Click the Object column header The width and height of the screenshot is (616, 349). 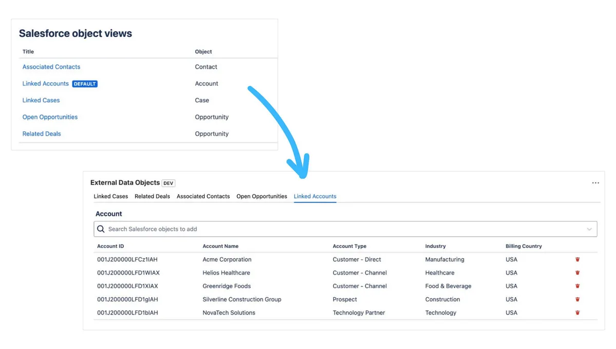pyautogui.click(x=203, y=52)
